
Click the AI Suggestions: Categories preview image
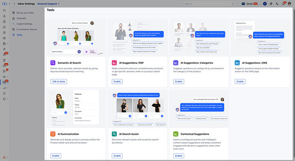tap(199, 38)
